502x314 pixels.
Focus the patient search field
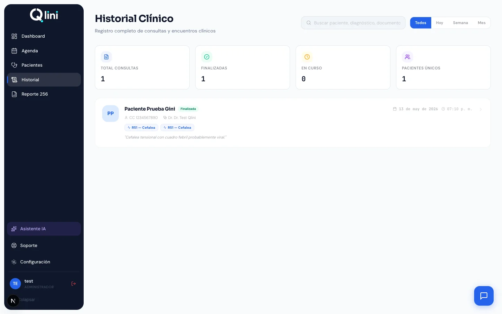pyautogui.click(x=353, y=23)
